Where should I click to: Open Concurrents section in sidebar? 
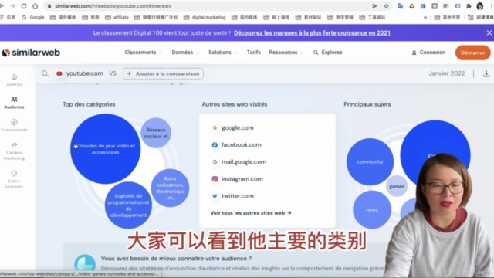[14, 125]
